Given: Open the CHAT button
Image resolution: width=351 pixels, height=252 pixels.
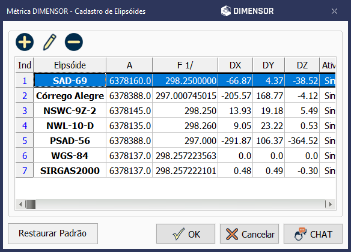Looking at the screenshot, I should 313,234.
